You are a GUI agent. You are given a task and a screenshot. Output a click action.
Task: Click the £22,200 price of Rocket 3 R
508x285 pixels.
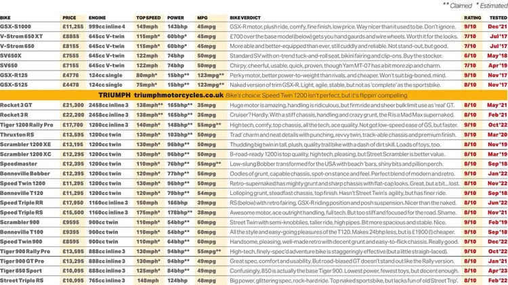pos(73,115)
